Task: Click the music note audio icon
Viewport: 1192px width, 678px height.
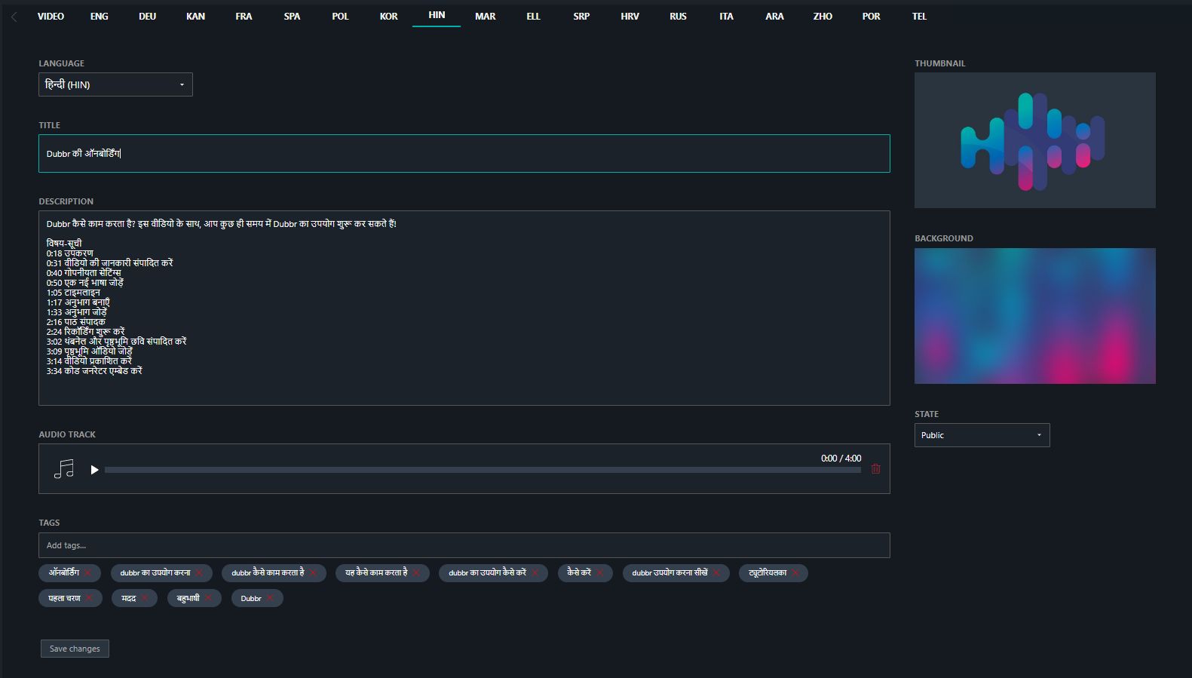Action: tap(64, 469)
